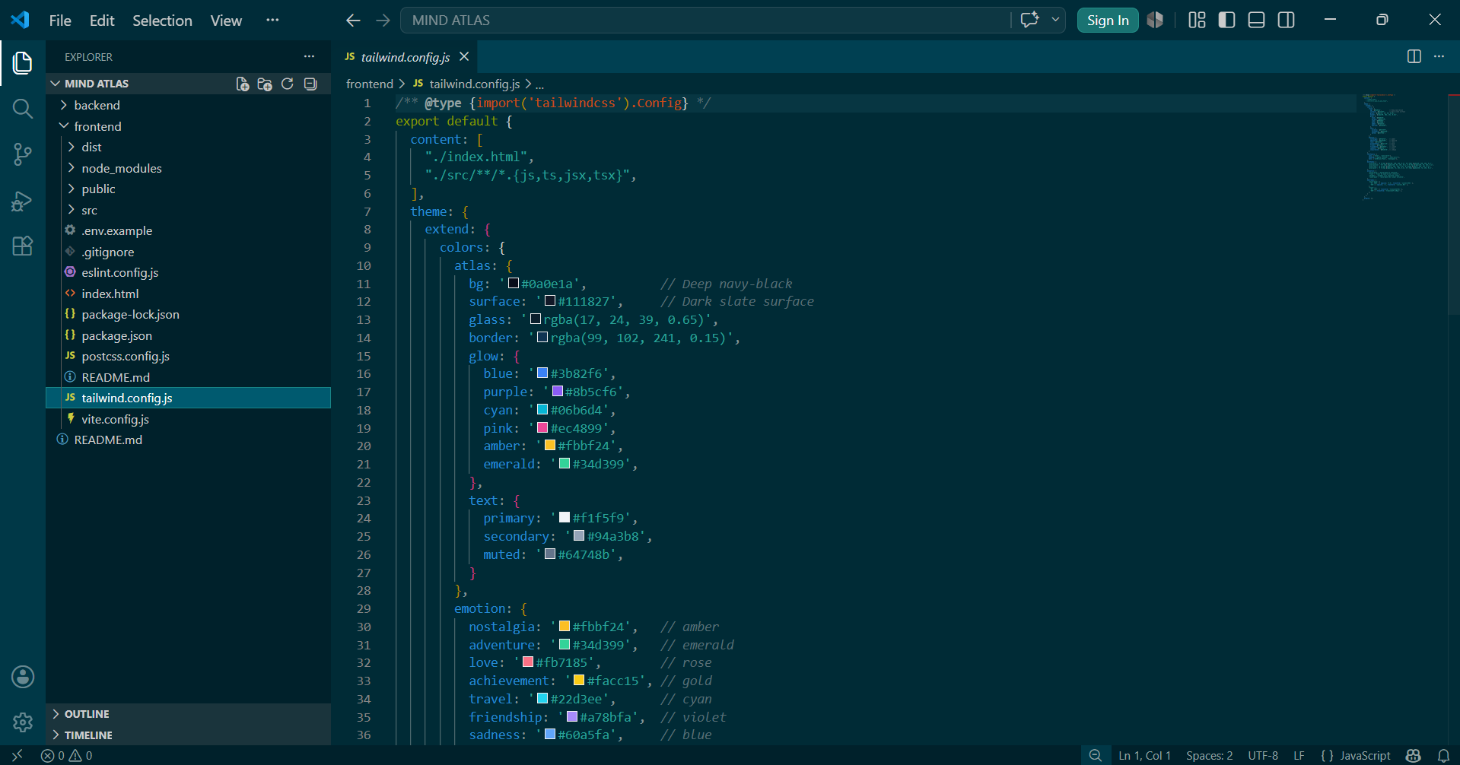Click the zoom-out icon in status bar
The image size is (1460, 765).
click(1096, 755)
